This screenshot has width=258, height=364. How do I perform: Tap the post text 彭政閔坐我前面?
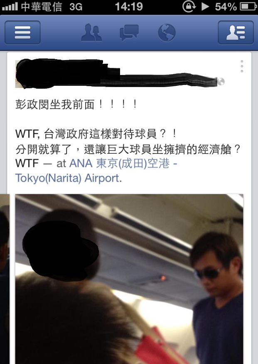[55, 104]
